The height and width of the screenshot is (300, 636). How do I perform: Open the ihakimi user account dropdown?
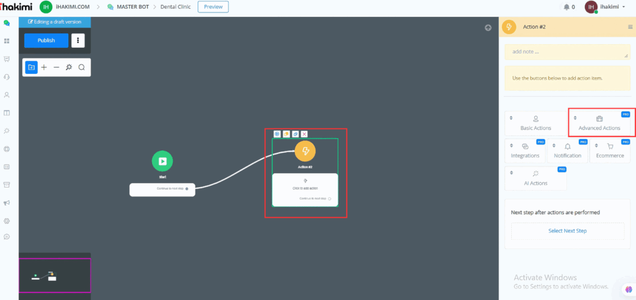point(604,7)
